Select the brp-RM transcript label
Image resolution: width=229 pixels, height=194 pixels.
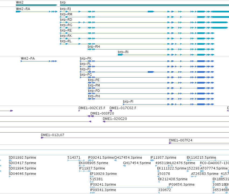[x=66, y=14]
